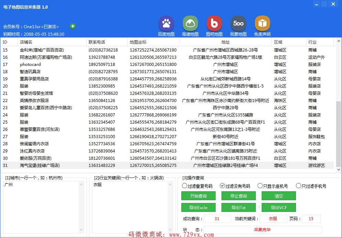Select the 蓓蕾婴童百货(河东店) row
Image resolution: width=342 pixels, height=238 pixels.
pyautogui.click(x=168, y=129)
